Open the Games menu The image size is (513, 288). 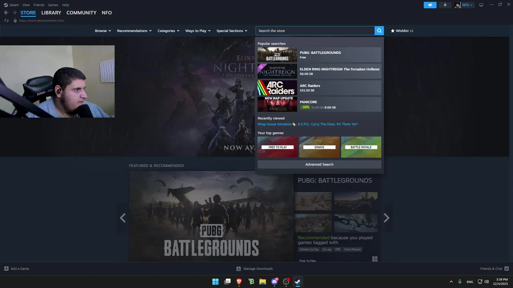tap(53, 5)
